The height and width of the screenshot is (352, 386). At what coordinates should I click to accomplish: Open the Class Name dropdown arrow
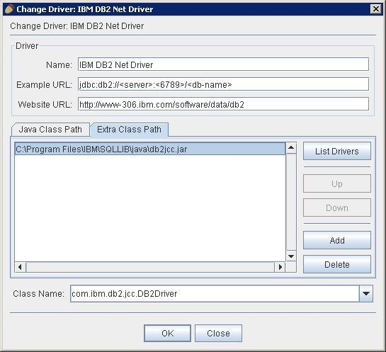coord(366,293)
